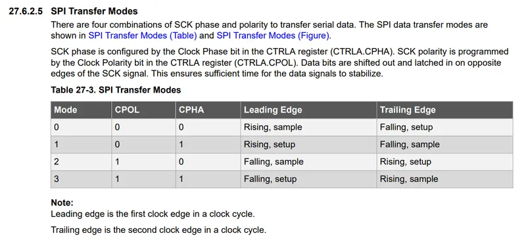Viewport: 526px width, 242px height.
Task: Click the CPHA column header
Action: (x=208, y=110)
